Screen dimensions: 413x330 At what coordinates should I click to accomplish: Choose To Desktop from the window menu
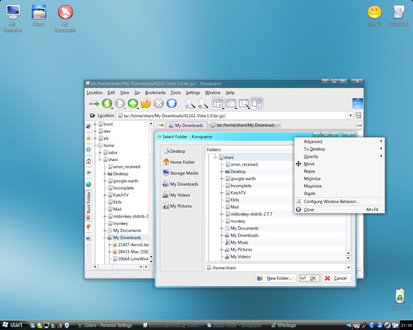(339, 149)
